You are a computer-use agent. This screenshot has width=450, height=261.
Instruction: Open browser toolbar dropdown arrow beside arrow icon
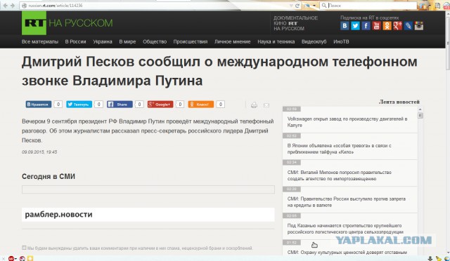[314, 6]
